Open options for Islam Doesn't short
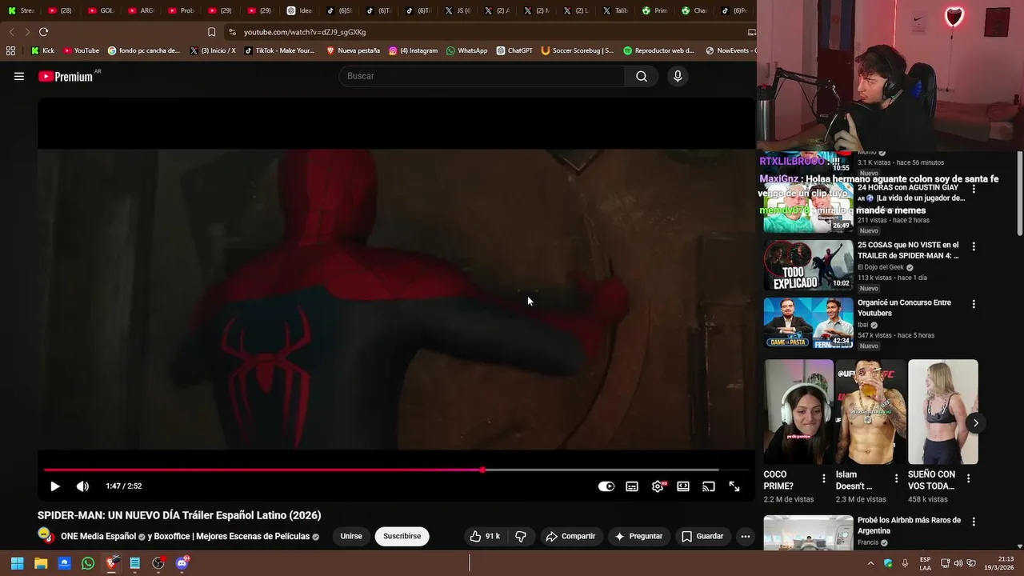The height and width of the screenshot is (576, 1024). 896,478
